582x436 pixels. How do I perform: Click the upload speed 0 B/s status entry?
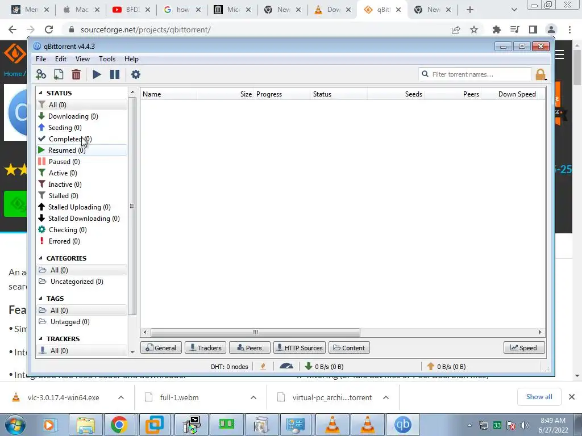point(446,366)
